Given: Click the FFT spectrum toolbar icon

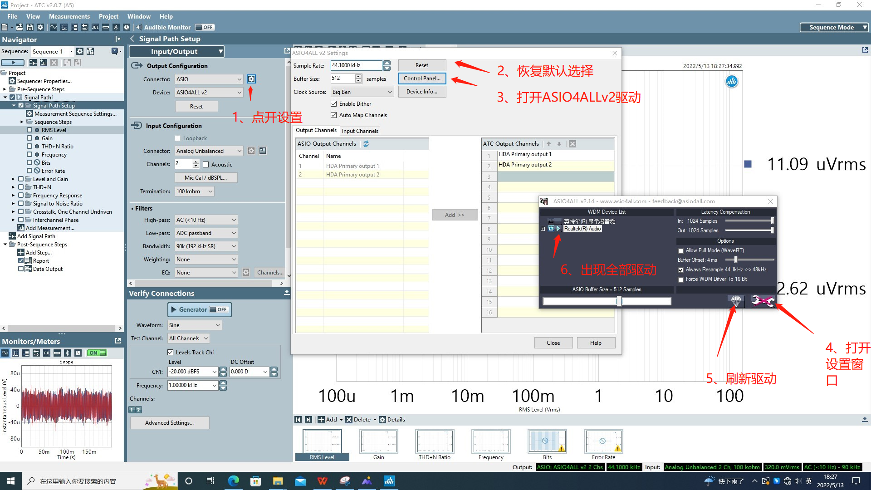Looking at the screenshot, I should [64, 27].
